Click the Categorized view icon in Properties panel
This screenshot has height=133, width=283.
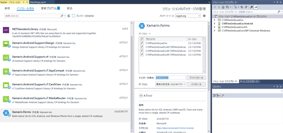point(214,96)
